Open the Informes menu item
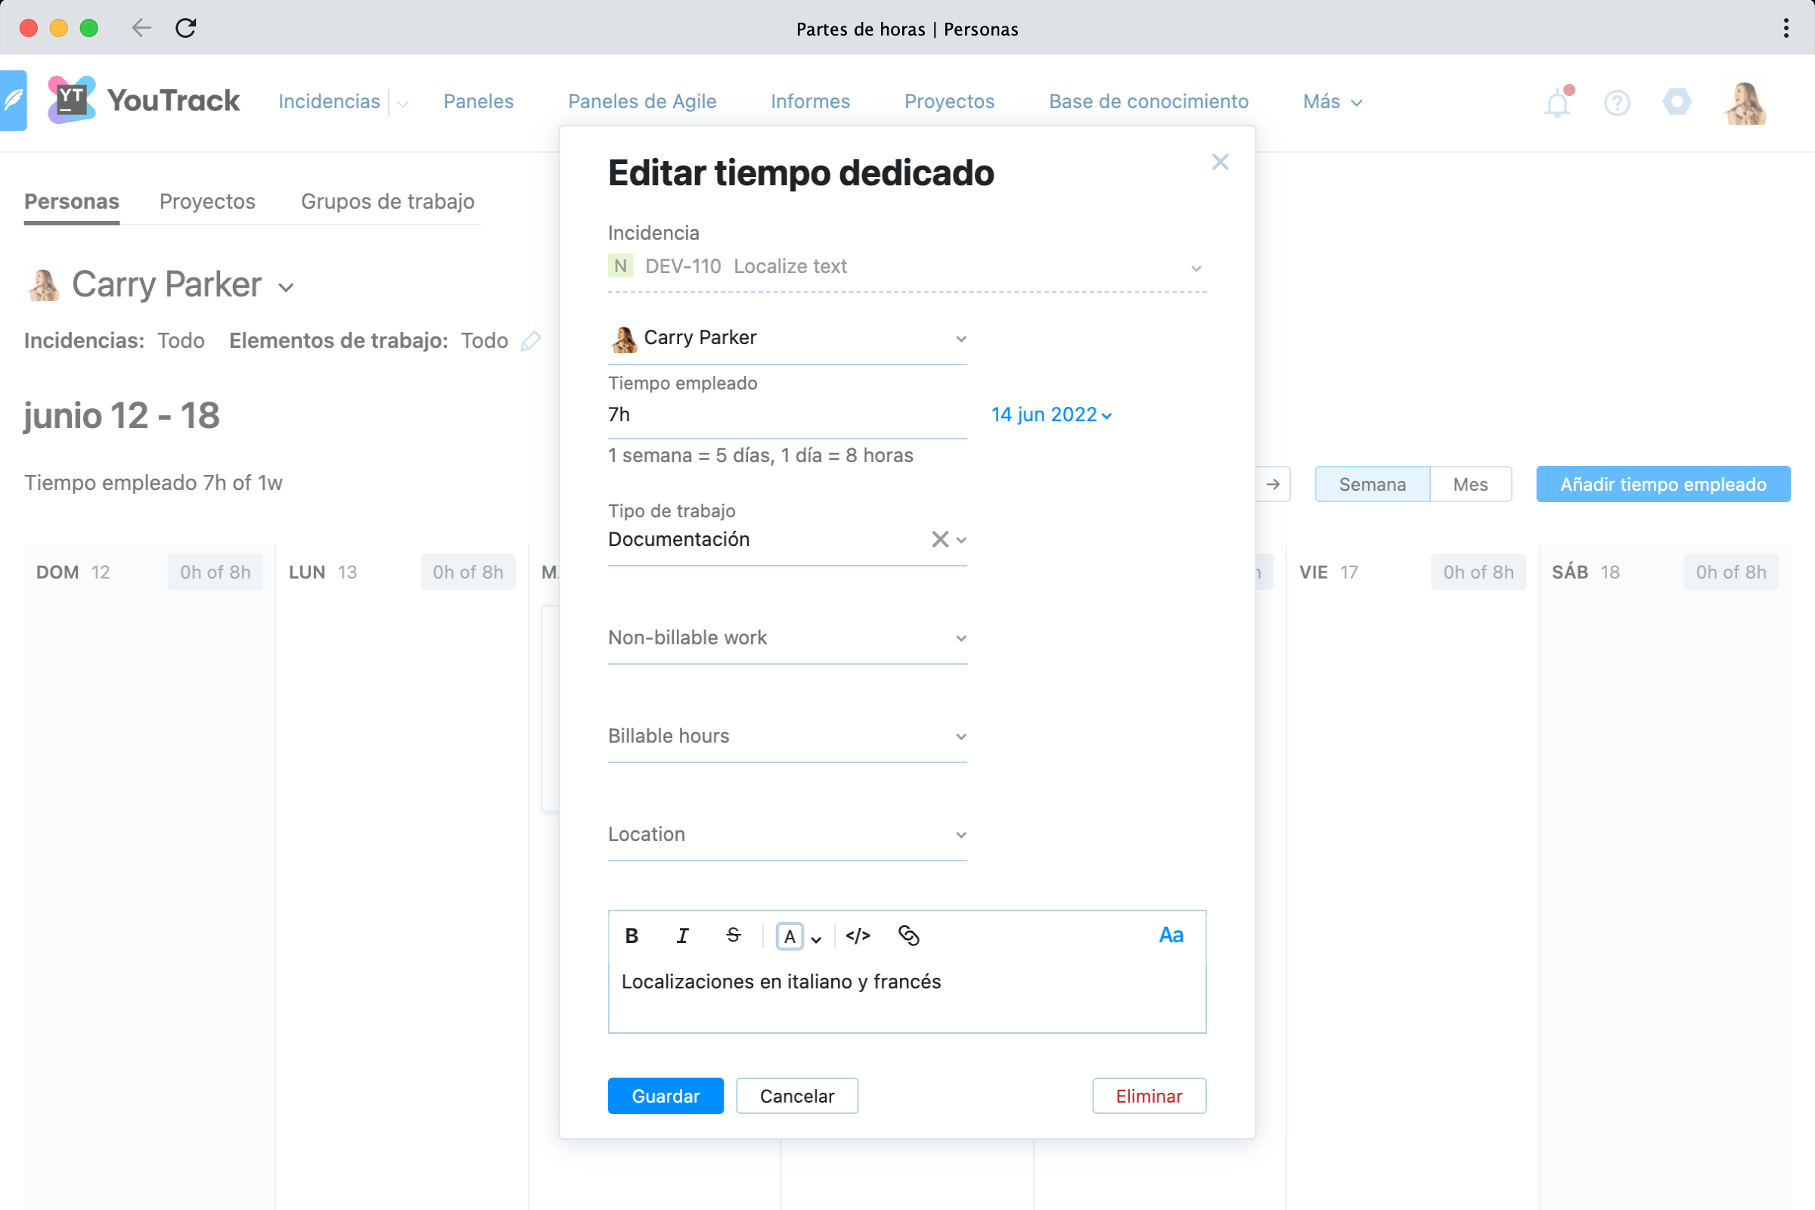 [x=810, y=102]
